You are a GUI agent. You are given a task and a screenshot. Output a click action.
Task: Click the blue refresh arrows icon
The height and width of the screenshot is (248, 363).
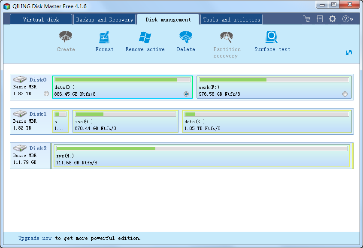(349, 52)
